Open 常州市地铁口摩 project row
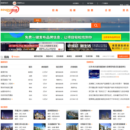This screenshot has height=130, width=130. (6, 87)
